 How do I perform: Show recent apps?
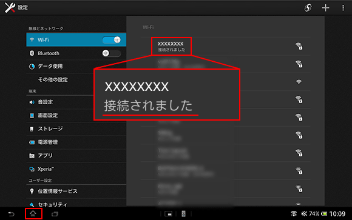tap(55, 214)
